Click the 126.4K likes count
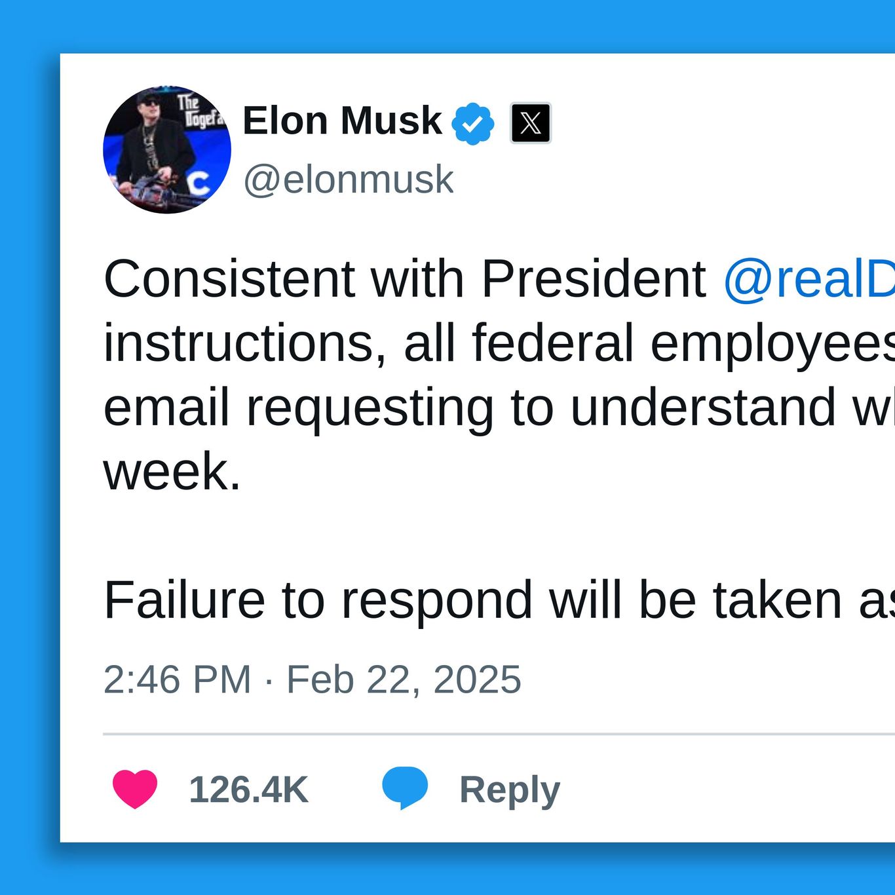This screenshot has height=895, width=895. coord(248,788)
